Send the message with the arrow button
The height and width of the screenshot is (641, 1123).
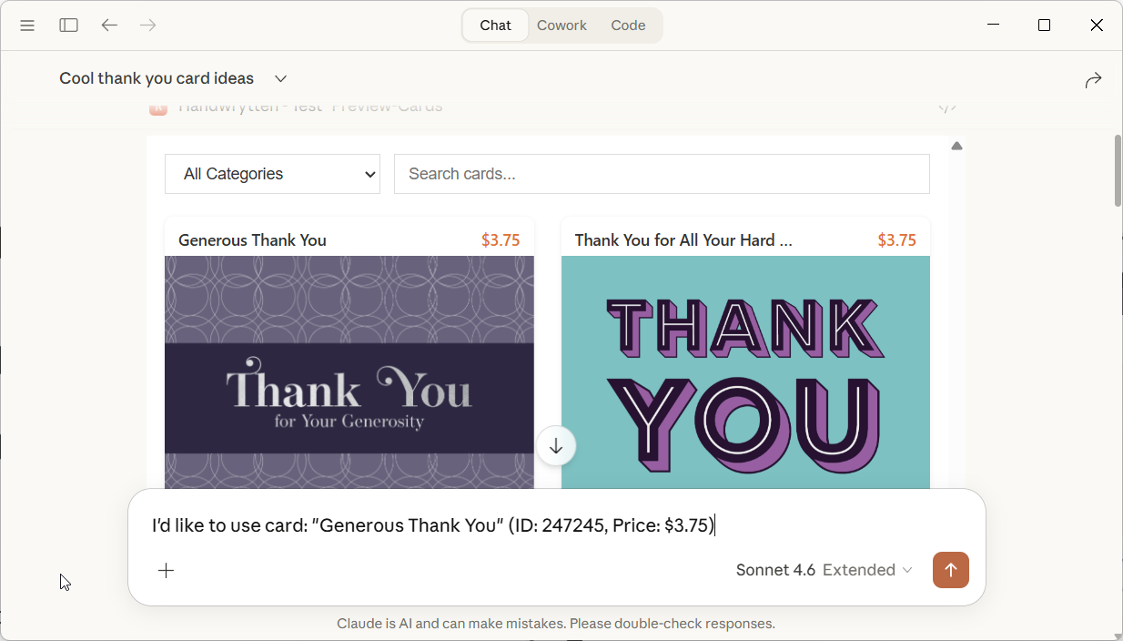[950, 570]
